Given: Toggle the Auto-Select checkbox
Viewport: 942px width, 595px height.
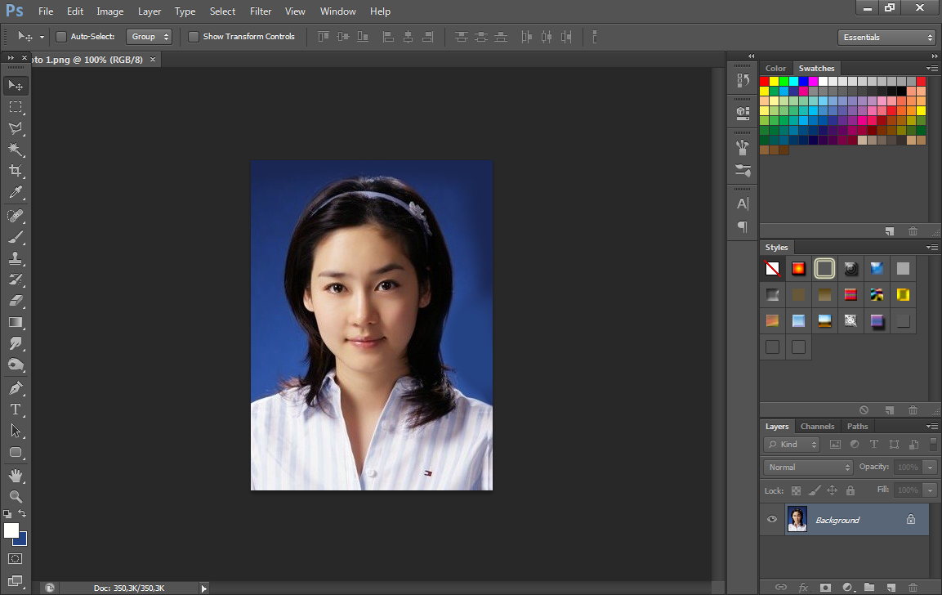Looking at the screenshot, I should point(61,37).
